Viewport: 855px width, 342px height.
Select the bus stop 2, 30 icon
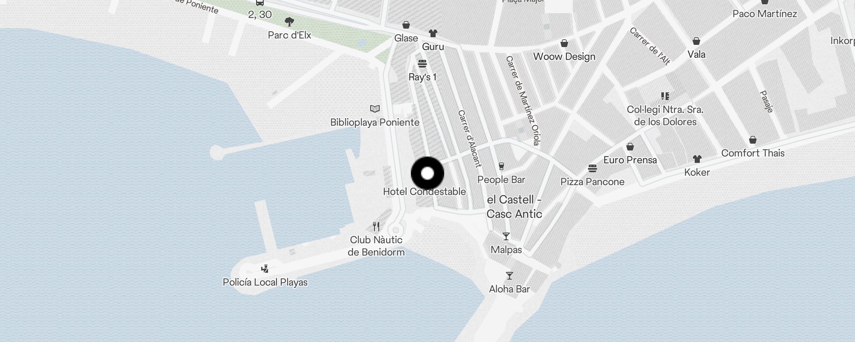point(259,3)
